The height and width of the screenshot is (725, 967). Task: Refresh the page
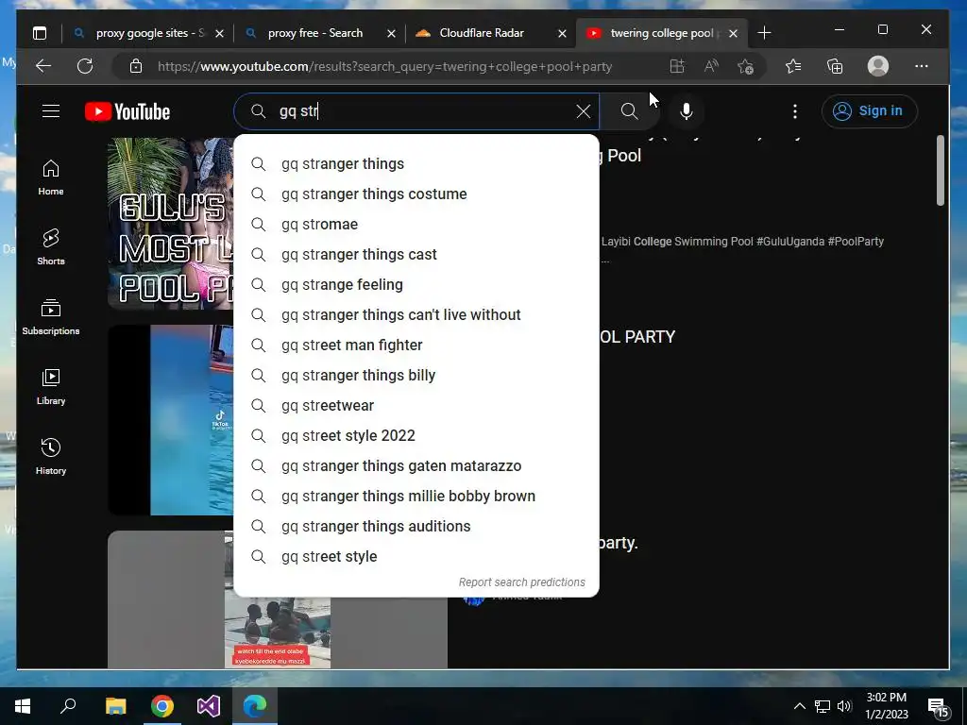click(x=84, y=66)
